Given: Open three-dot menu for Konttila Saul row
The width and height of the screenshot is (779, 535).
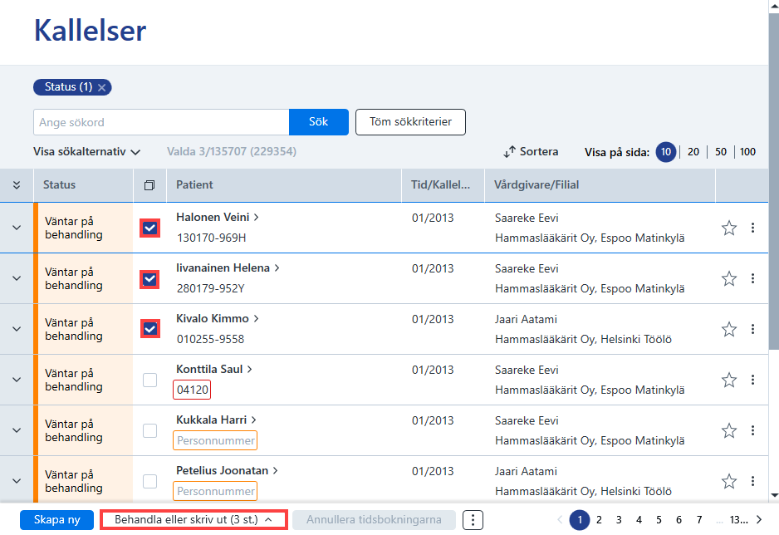Looking at the screenshot, I should click(752, 380).
